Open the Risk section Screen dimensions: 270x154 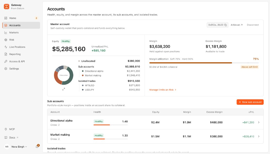click(x=21, y=40)
